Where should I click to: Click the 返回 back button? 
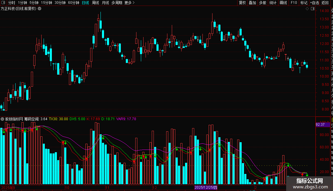coord(325,3)
